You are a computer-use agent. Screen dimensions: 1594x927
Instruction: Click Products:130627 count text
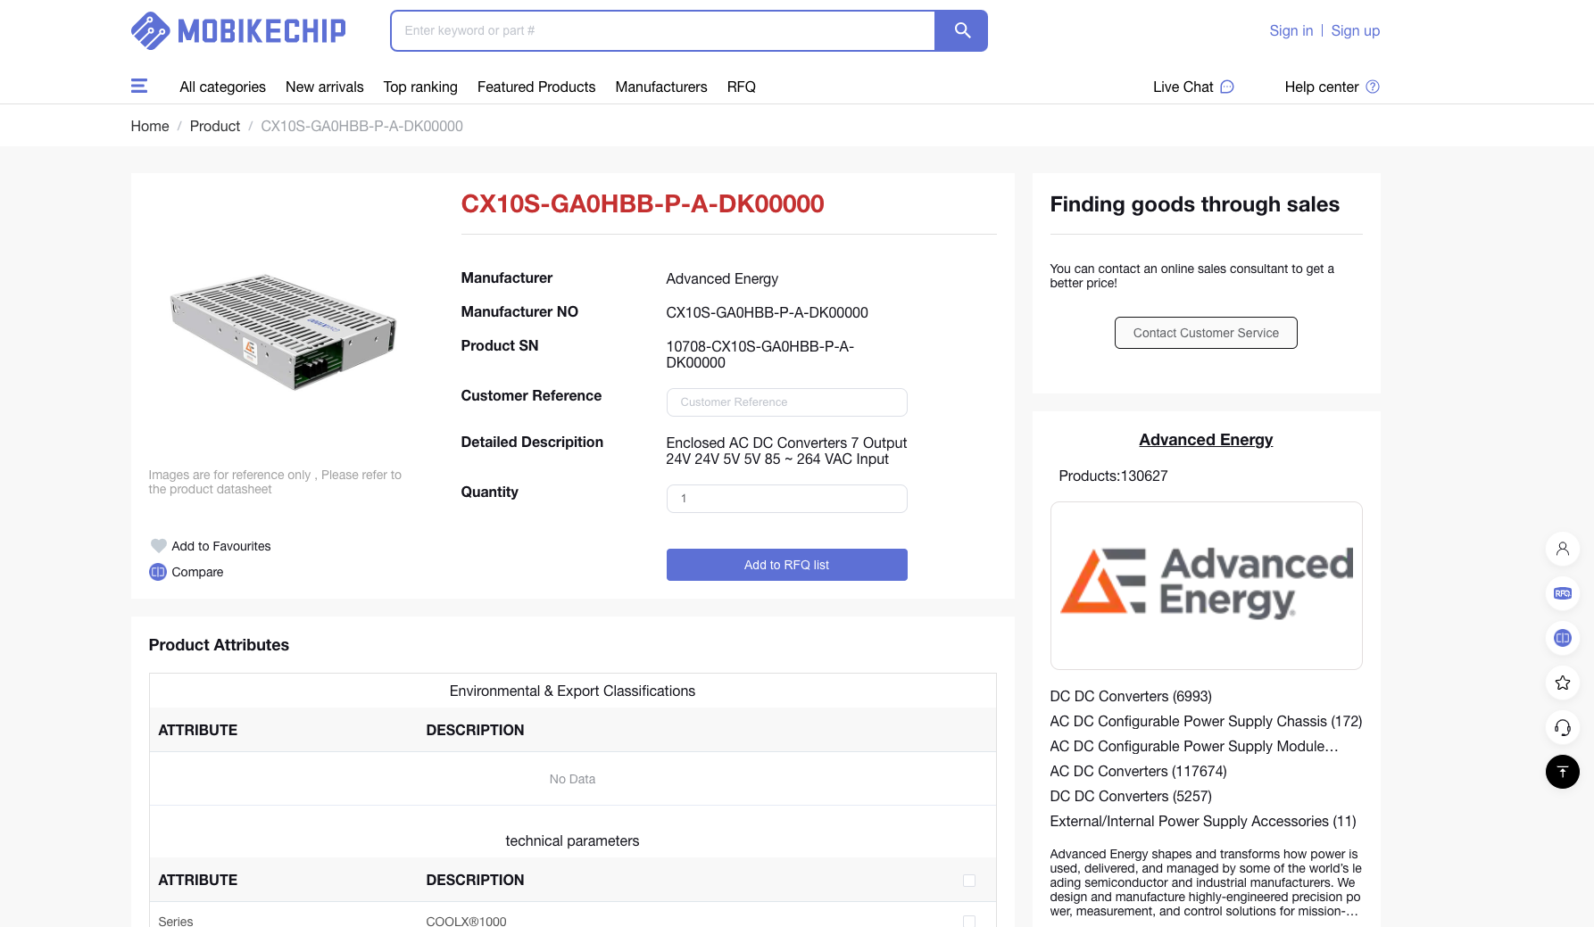click(1113, 476)
